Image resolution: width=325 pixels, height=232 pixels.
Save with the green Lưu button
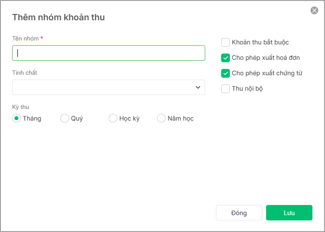(289, 213)
